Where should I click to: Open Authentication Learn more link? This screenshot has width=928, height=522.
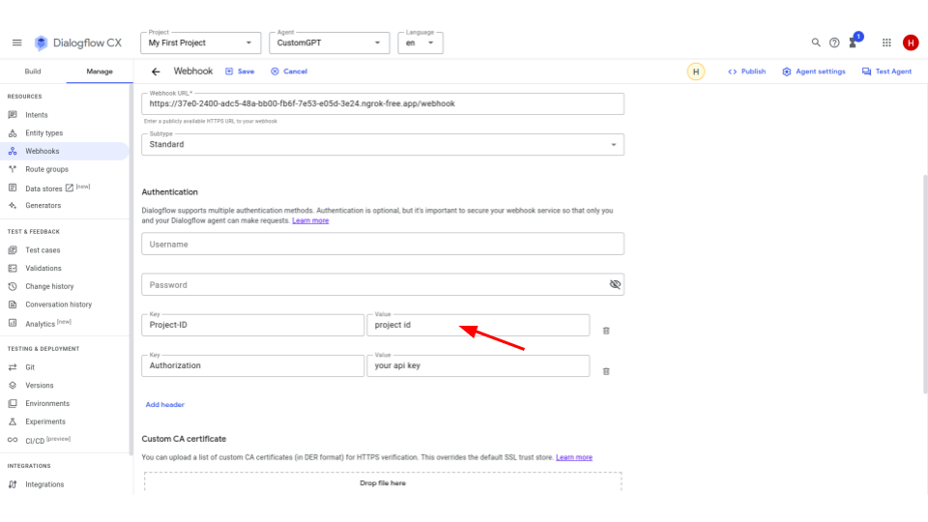pyautogui.click(x=310, y=220)
